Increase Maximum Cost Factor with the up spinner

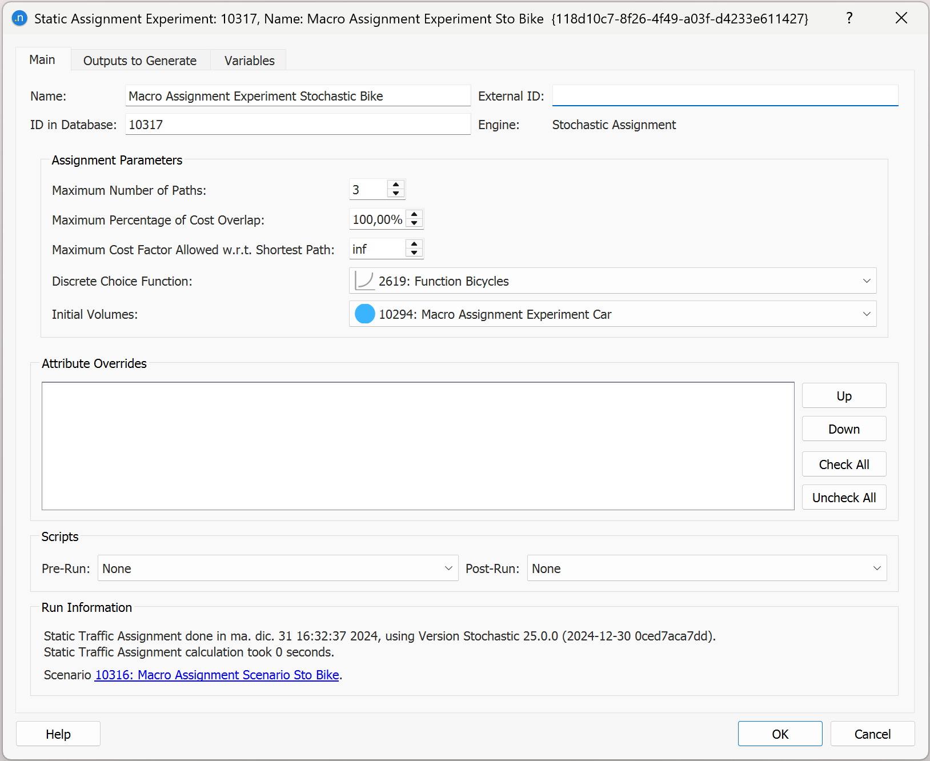click(414, 245)
